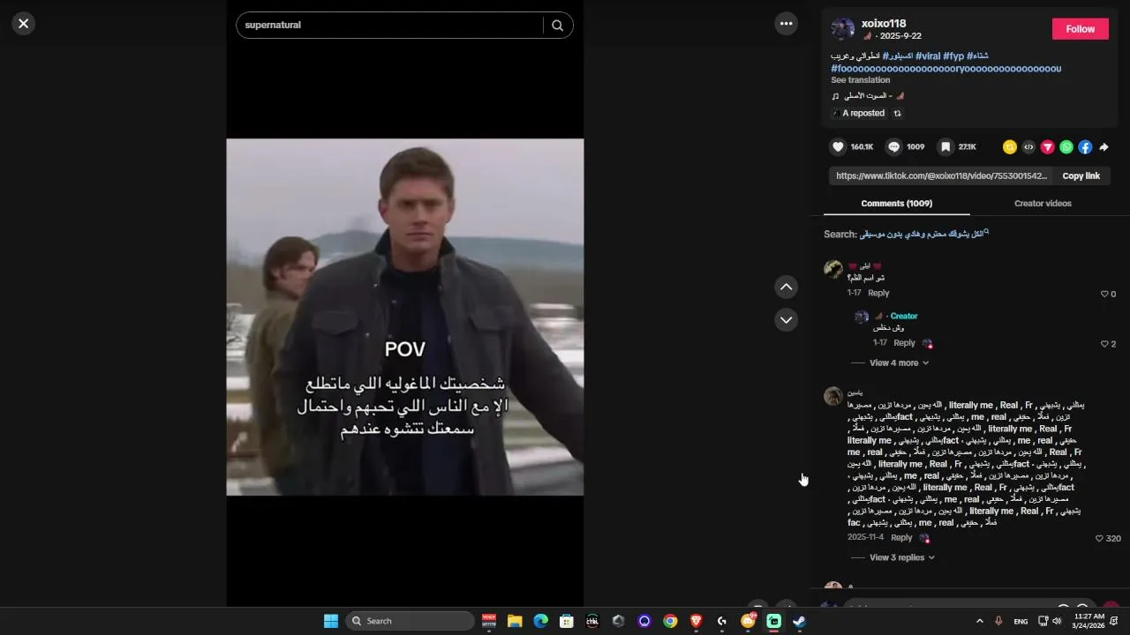The width and height of the screenshot is (1130, 635).
Task: Open Microsoft Store from taskbar
Action: point(567,621)
